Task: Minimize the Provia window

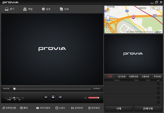Action: (x=152, y=3)
